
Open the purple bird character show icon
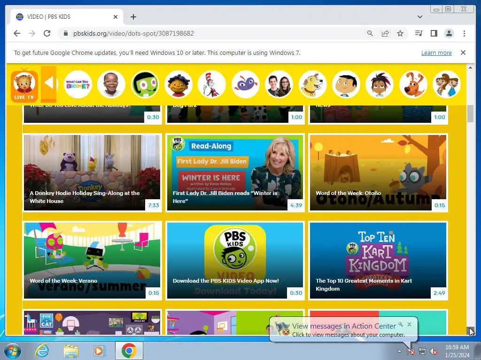tap(245, 84)
